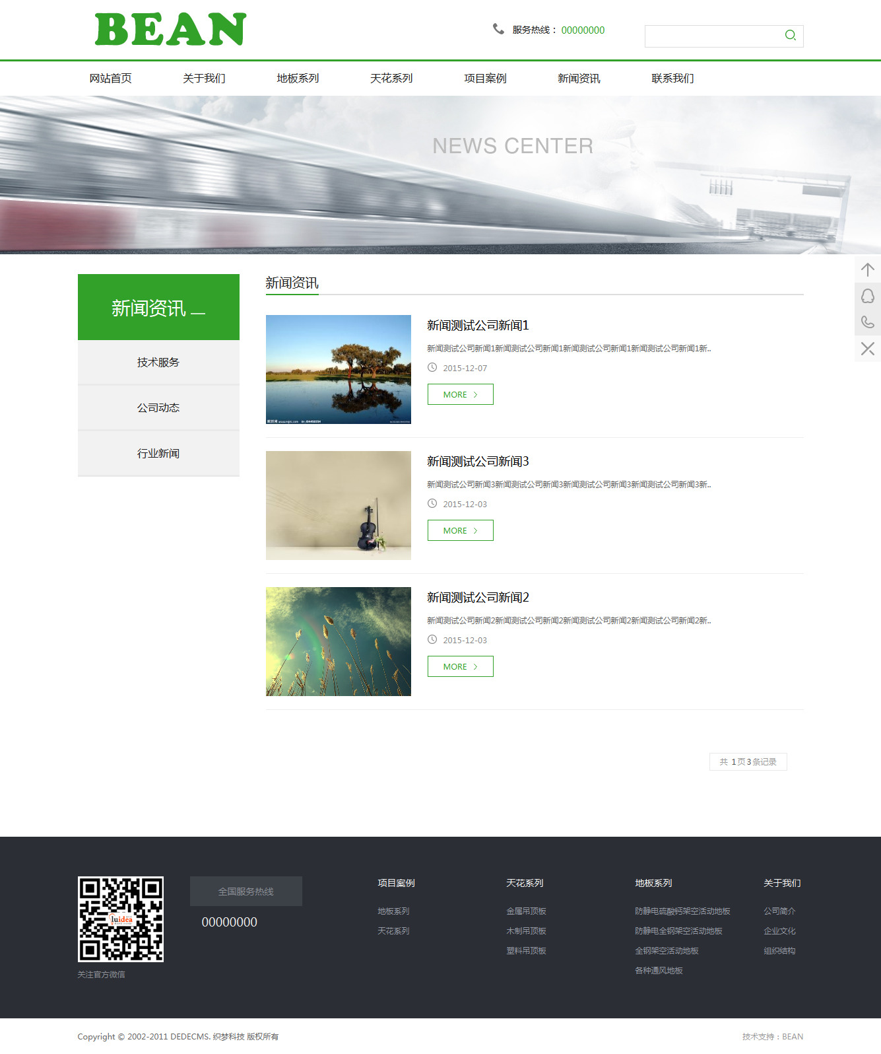
Task: Click the hotline phone icon in header
Action: 498,29
